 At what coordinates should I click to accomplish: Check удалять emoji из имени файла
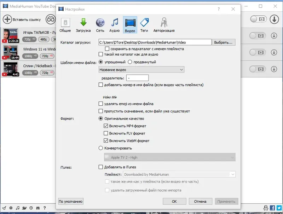coord(101,104)
